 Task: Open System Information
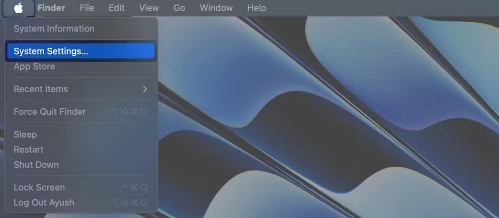(54, 29)
